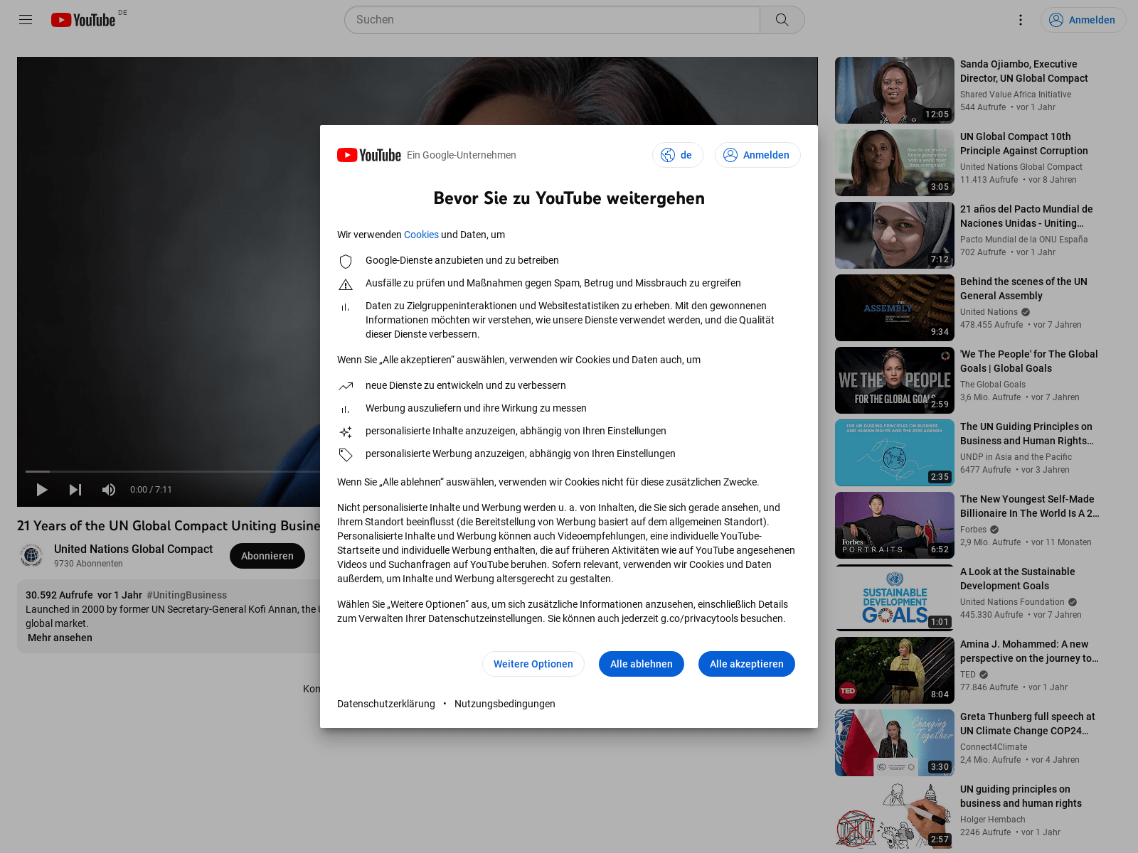1138x853 pixels.
Task: Open the hamburger guide menu
Action: (x=26, y=20)
